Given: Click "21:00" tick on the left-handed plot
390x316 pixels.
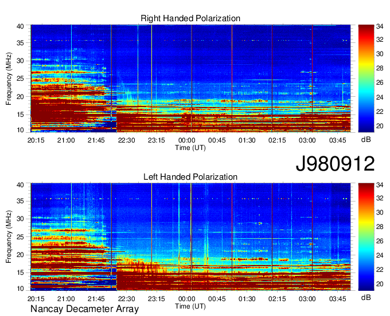Looking at the screenshot, I should (66, 299).
